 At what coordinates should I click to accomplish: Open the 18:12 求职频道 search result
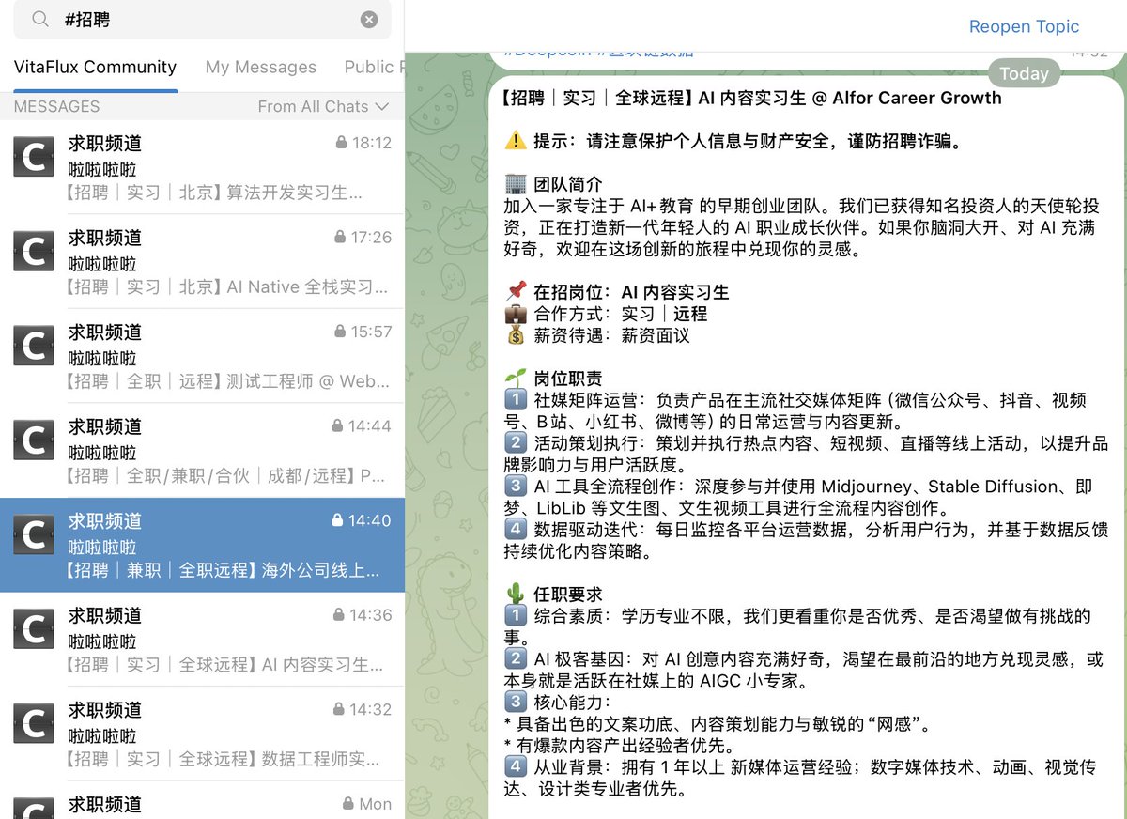(202, 167)
